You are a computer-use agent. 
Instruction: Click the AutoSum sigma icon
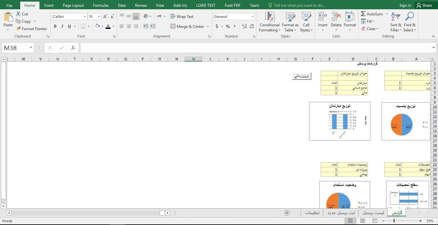click(363, 14)
